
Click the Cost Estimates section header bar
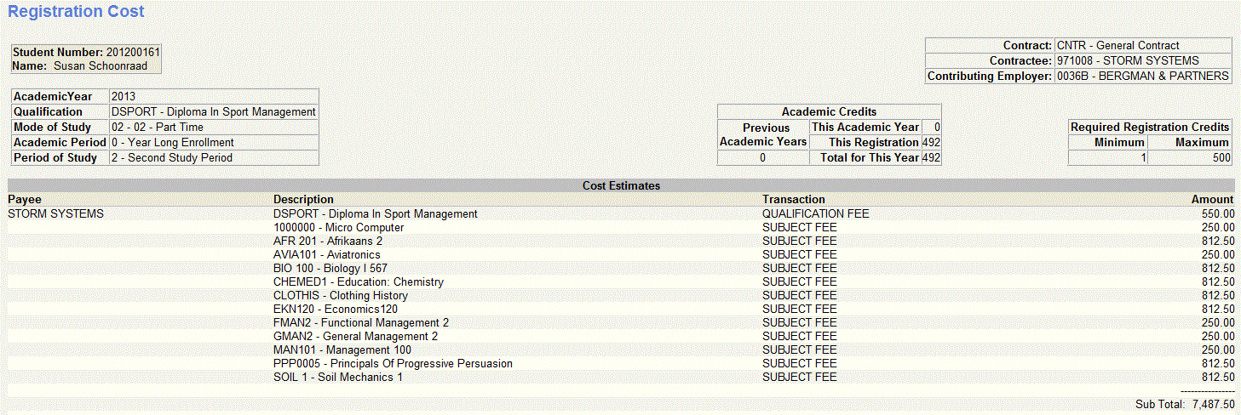pos(620,185)
